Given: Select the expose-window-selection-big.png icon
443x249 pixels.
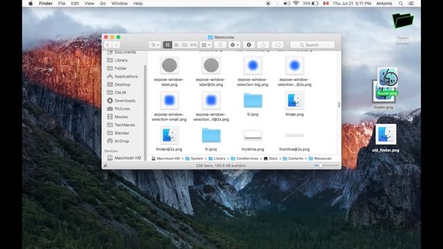Looking at the screenshot, I should coord(253,65).
